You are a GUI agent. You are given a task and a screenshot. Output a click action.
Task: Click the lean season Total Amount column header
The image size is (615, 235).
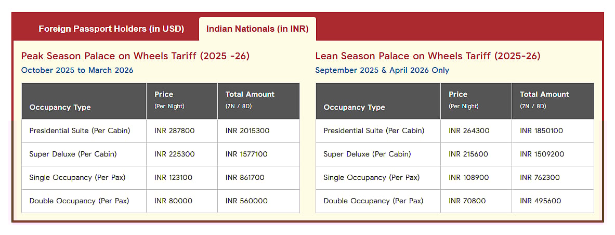pyautogui.click(x=544, y=95)
